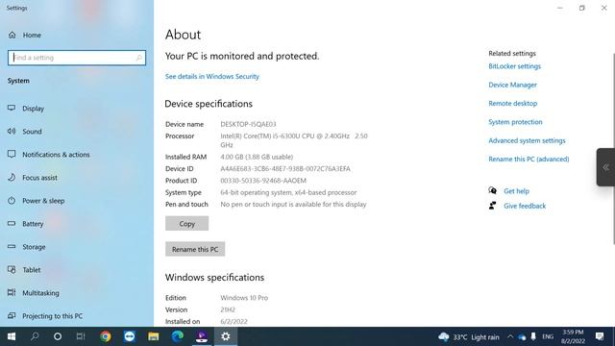Click the Storage drive icon in sidebar
This screenshot has height=346, width=615.
pos(12,247)
